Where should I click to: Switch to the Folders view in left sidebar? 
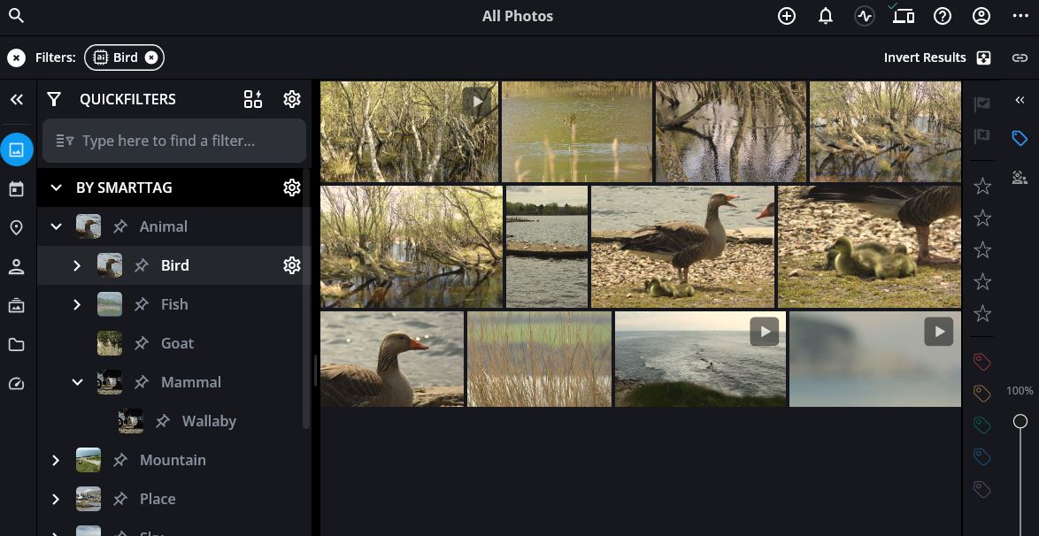click(x=16, y=344)
